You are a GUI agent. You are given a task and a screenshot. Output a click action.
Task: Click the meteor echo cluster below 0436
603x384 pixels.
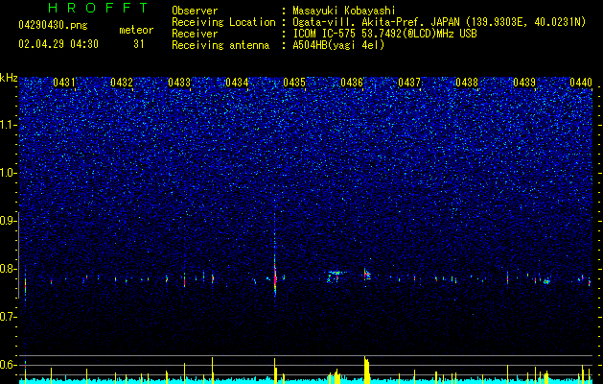(367, 275)
